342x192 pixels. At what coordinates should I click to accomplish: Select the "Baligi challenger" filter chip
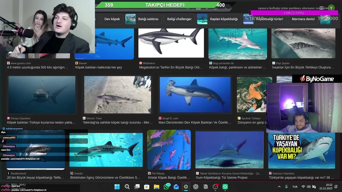coord(179,19)
